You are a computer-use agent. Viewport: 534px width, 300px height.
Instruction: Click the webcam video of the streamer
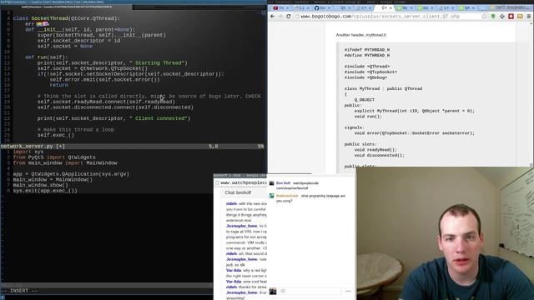tap(445, 233)
